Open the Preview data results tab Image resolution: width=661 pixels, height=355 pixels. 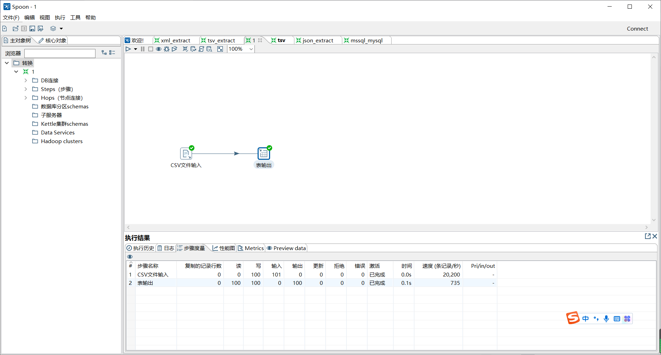click(x=286, y=248)
